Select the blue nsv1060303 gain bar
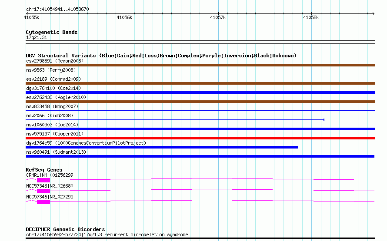Viewport: 387px width, 241px height. tap(200, 129)
